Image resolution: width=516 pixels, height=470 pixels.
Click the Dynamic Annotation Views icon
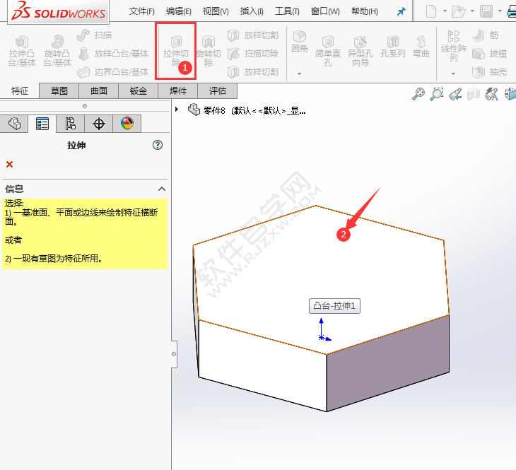click(x=492, y=94)
